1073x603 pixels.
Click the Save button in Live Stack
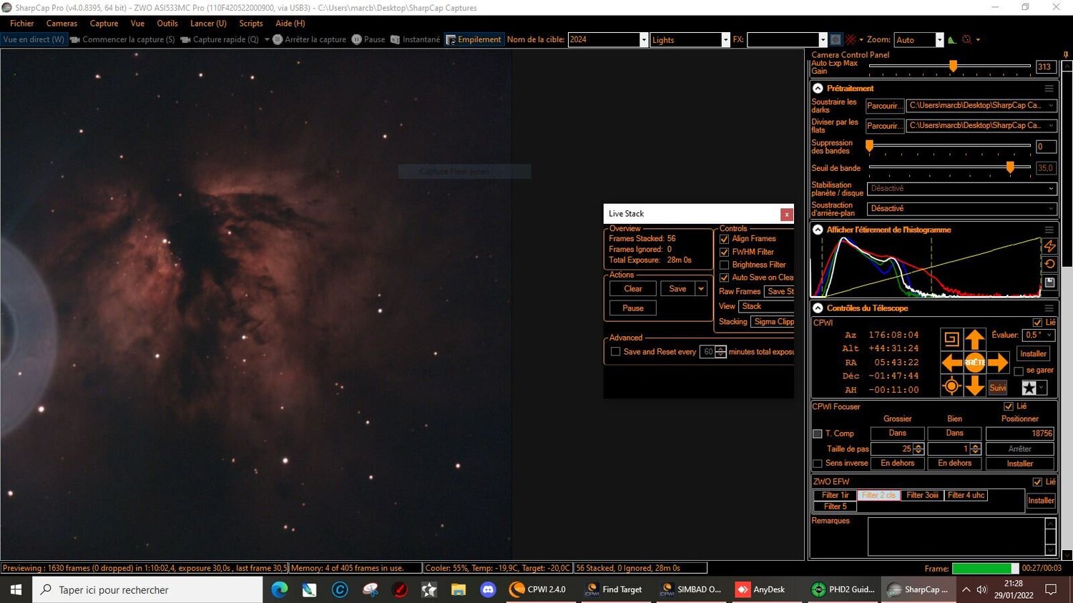click(x=677, y=289)
